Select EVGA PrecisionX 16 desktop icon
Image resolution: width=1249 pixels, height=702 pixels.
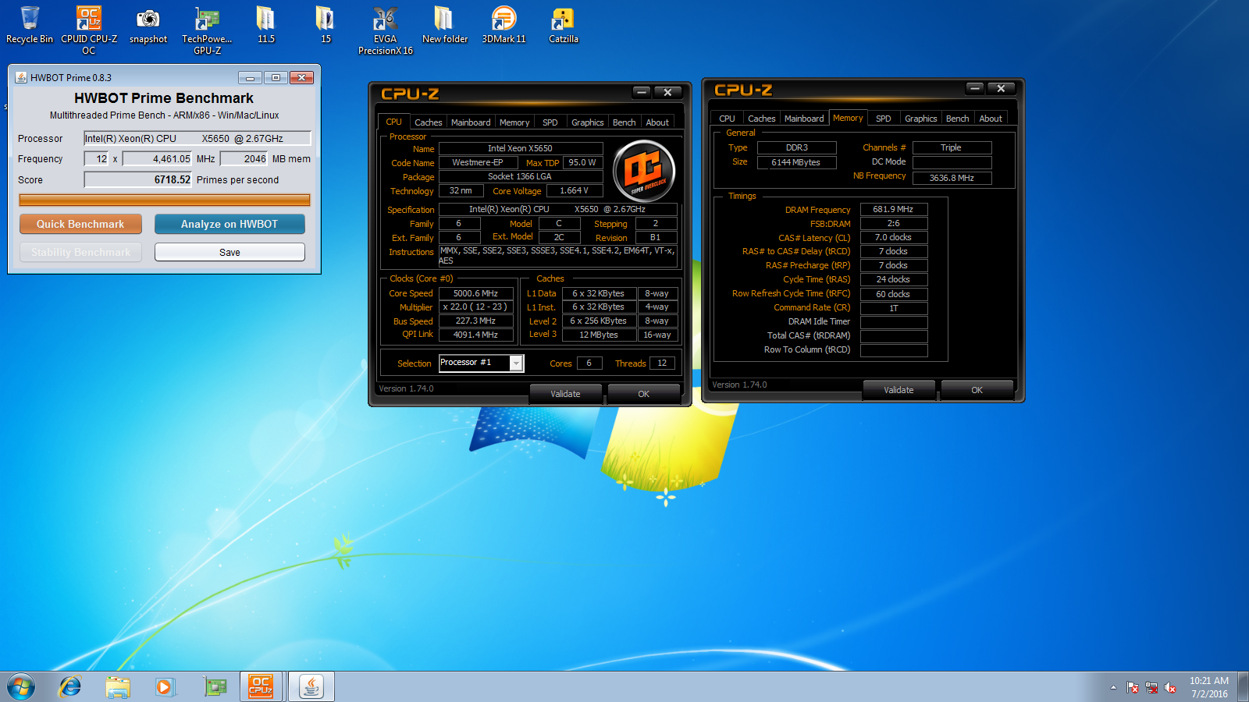386,30
